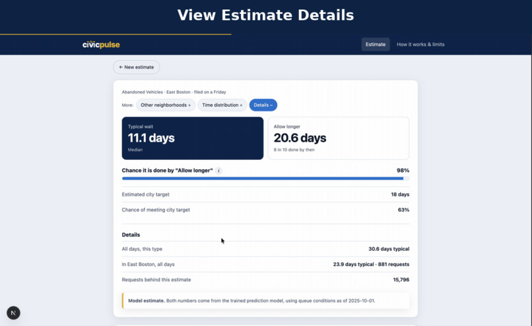The image size is (532, 326).
Task: Click the View Estimate Details title
Action: point(265,15)
